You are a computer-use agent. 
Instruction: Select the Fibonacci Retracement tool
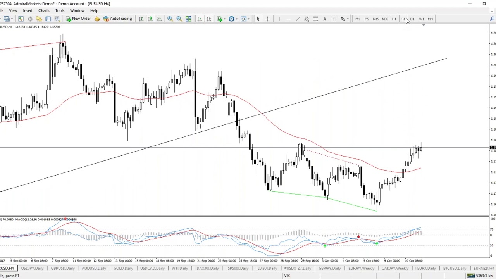pyautogui.click(x=315, y=19)
